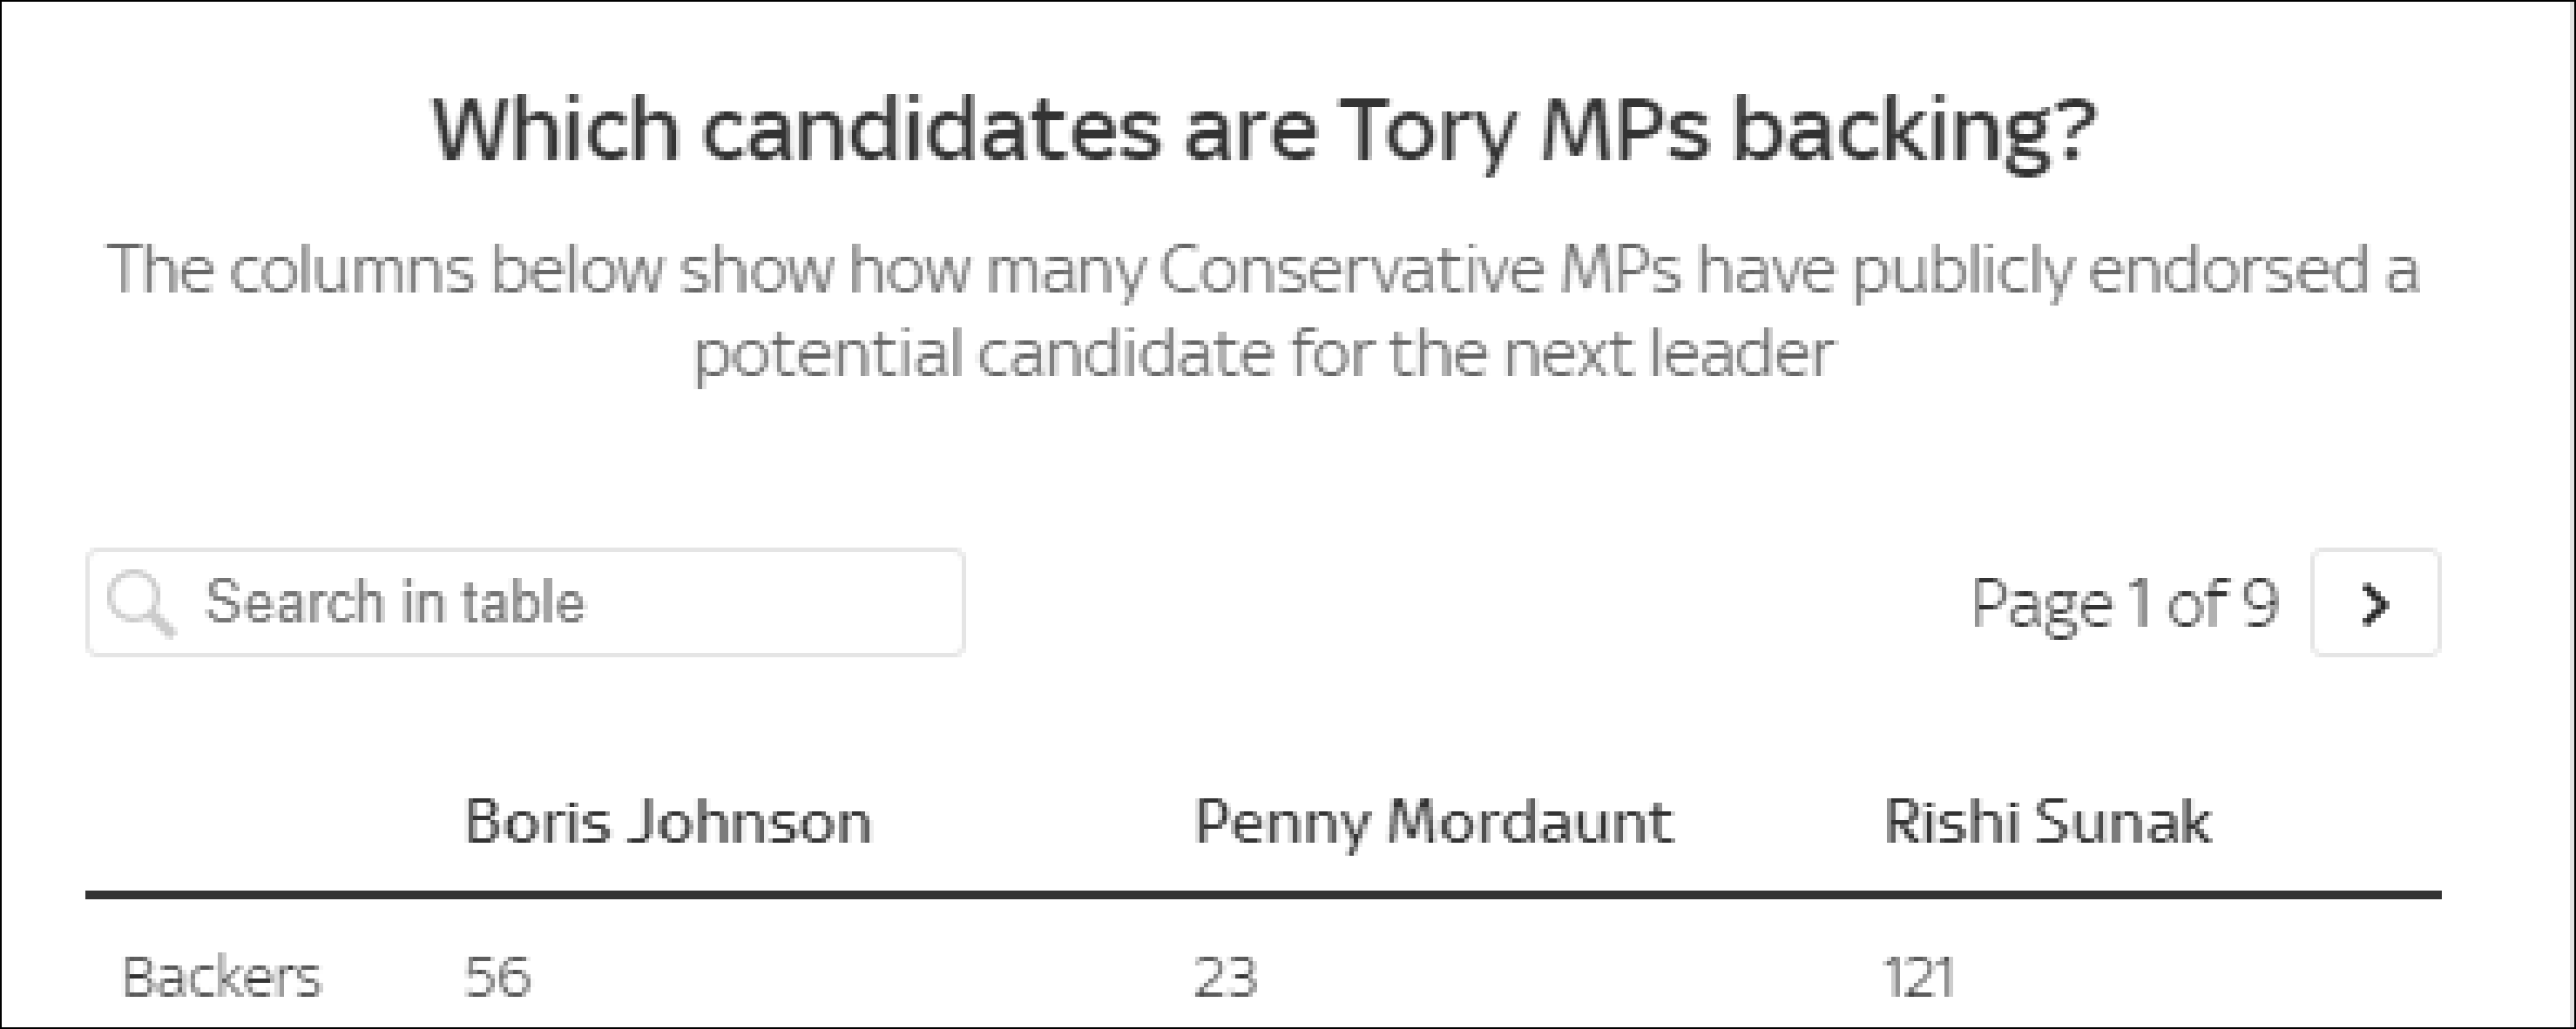The width and height of the screenshot is (2576, 1029).
Task: Click Boris Johnson's backer count 56
Action: coord(497,977)
